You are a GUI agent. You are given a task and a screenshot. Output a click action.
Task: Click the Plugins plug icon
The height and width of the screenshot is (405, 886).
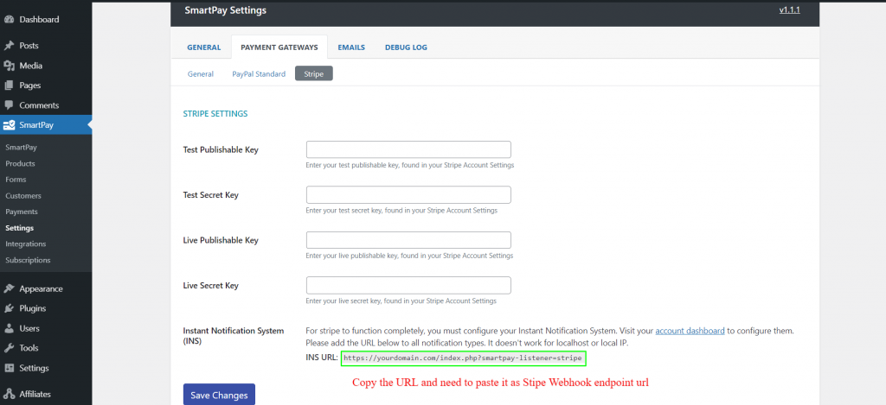pyautogui.click(x=9, y=308)
